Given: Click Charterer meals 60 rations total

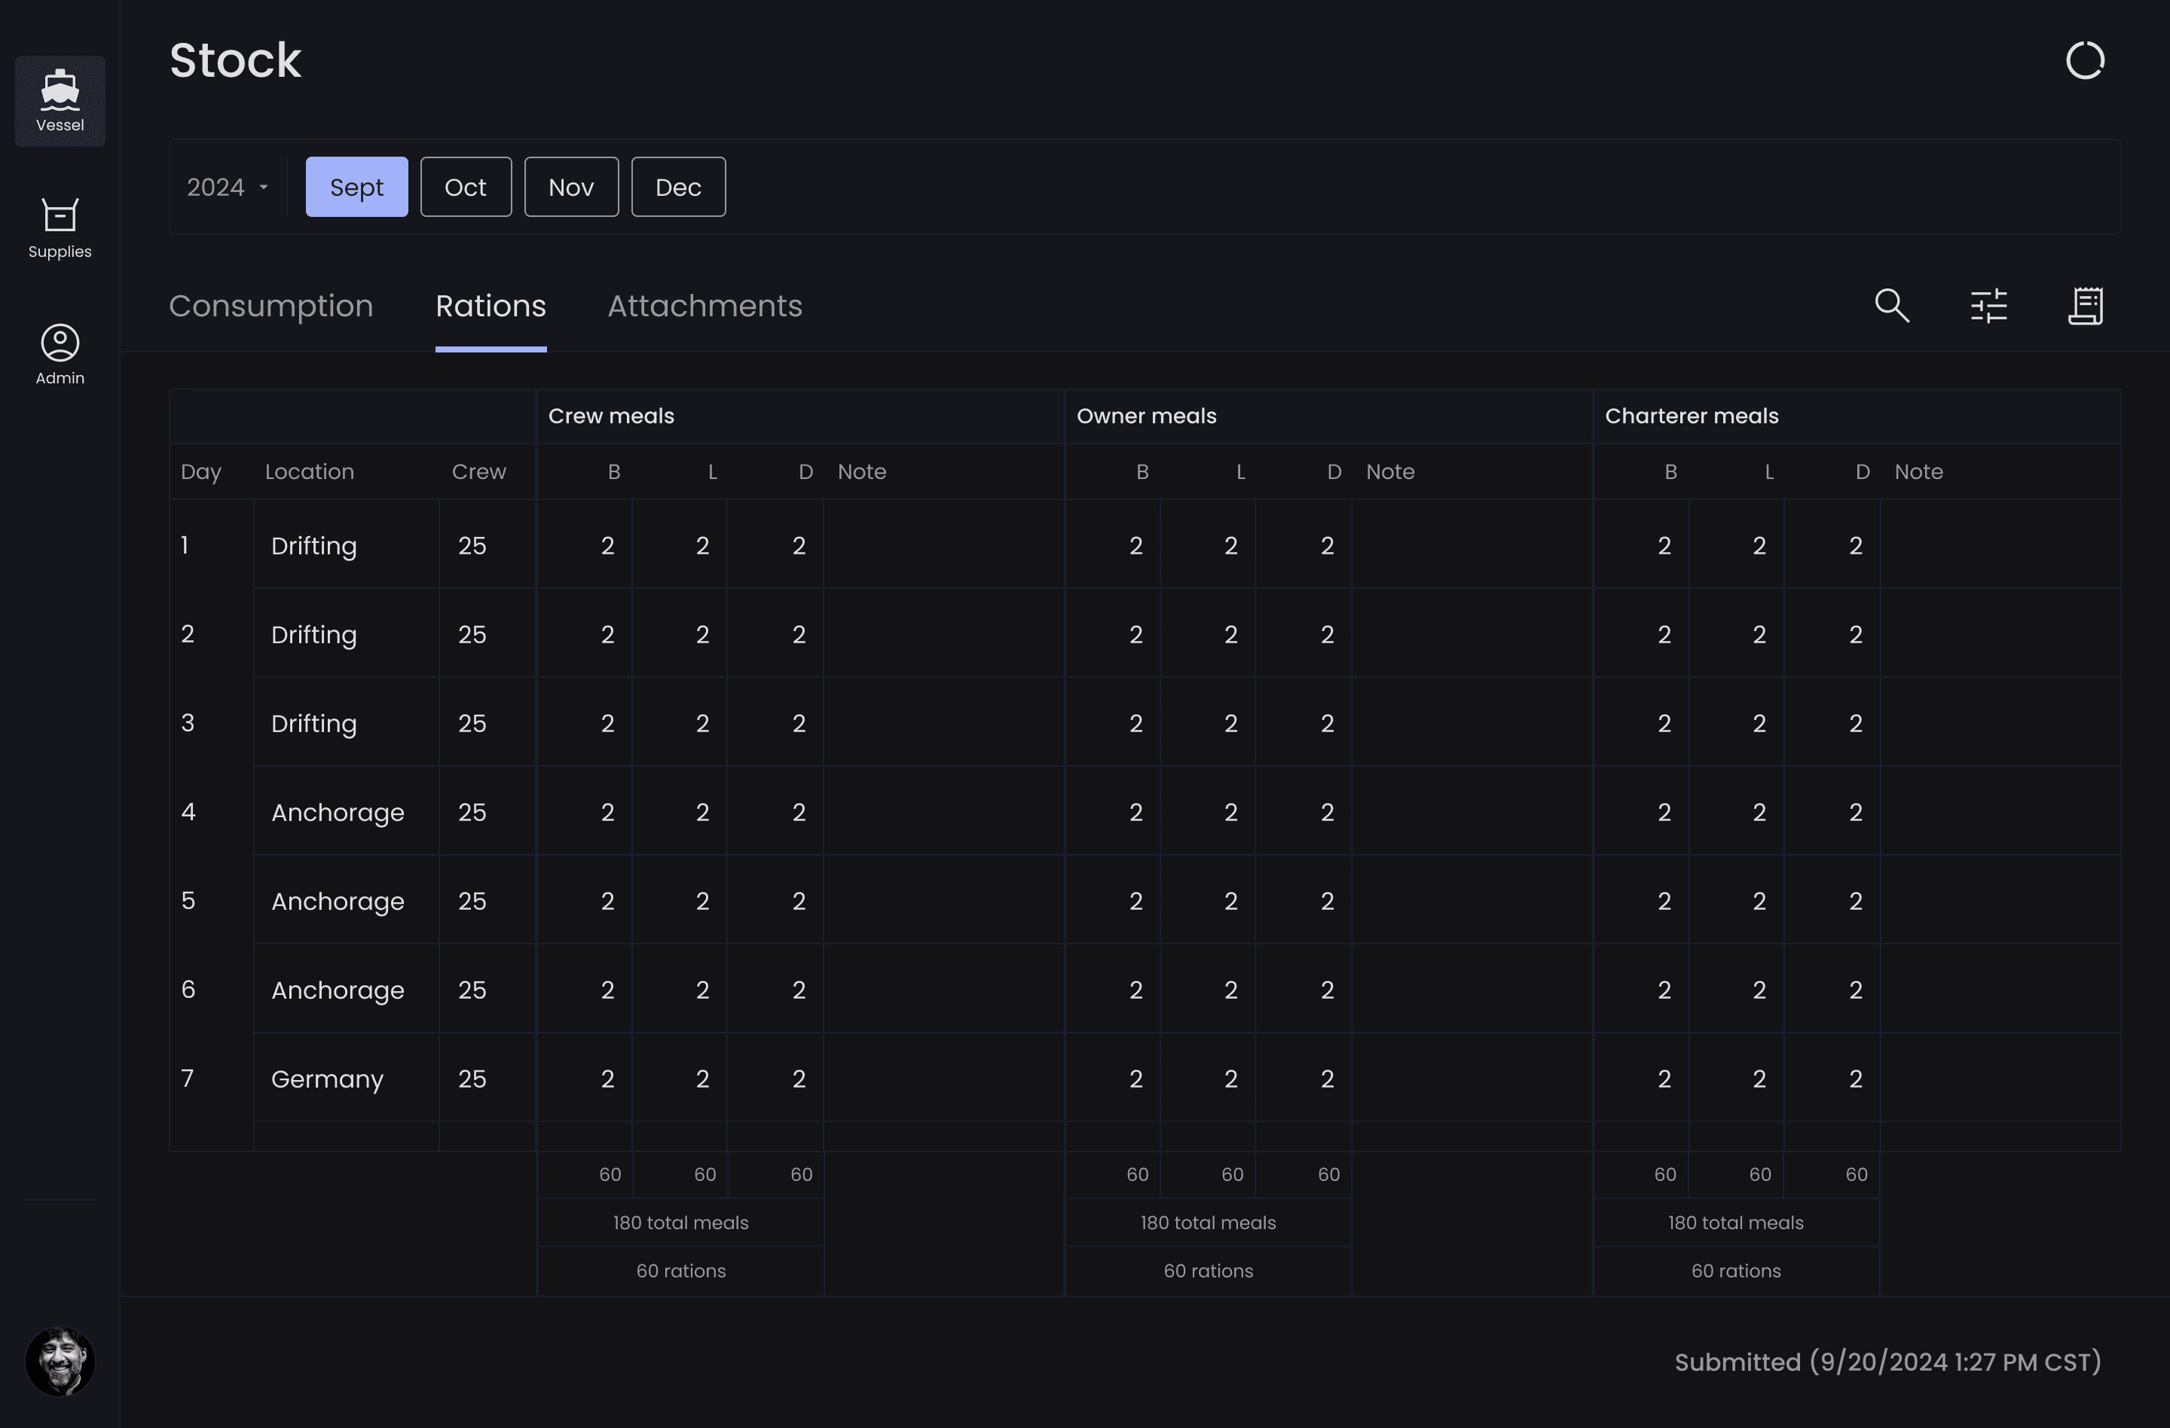Looking at the screenshot, I should click(1736, 1271).
